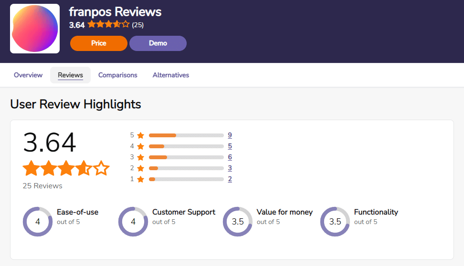Click the Value for money circular score icon

(238, 222)
